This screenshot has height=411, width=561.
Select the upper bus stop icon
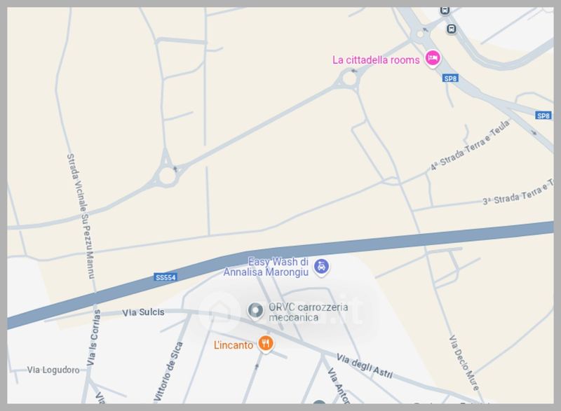click(445, 11)
